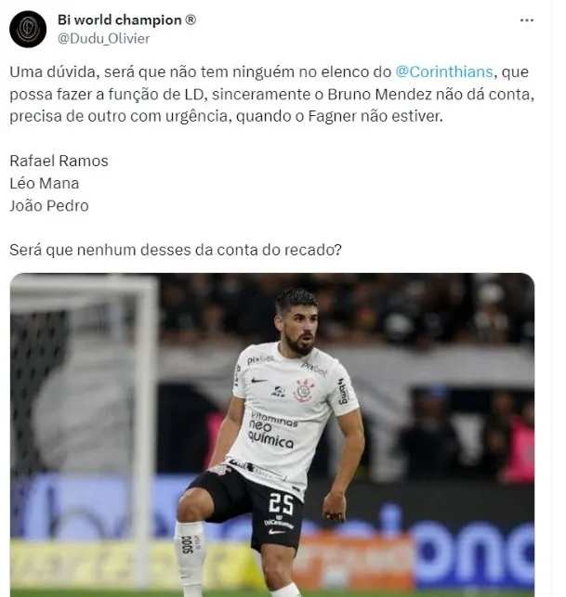Screen dimensions: 566x597
Task: Click the question 'Será que nenhum desses'
Action: [x=176, y=250]
